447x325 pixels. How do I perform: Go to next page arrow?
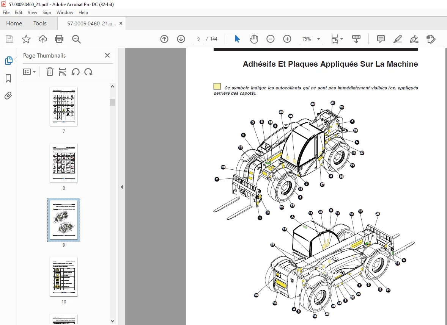[x=181, y=39]
